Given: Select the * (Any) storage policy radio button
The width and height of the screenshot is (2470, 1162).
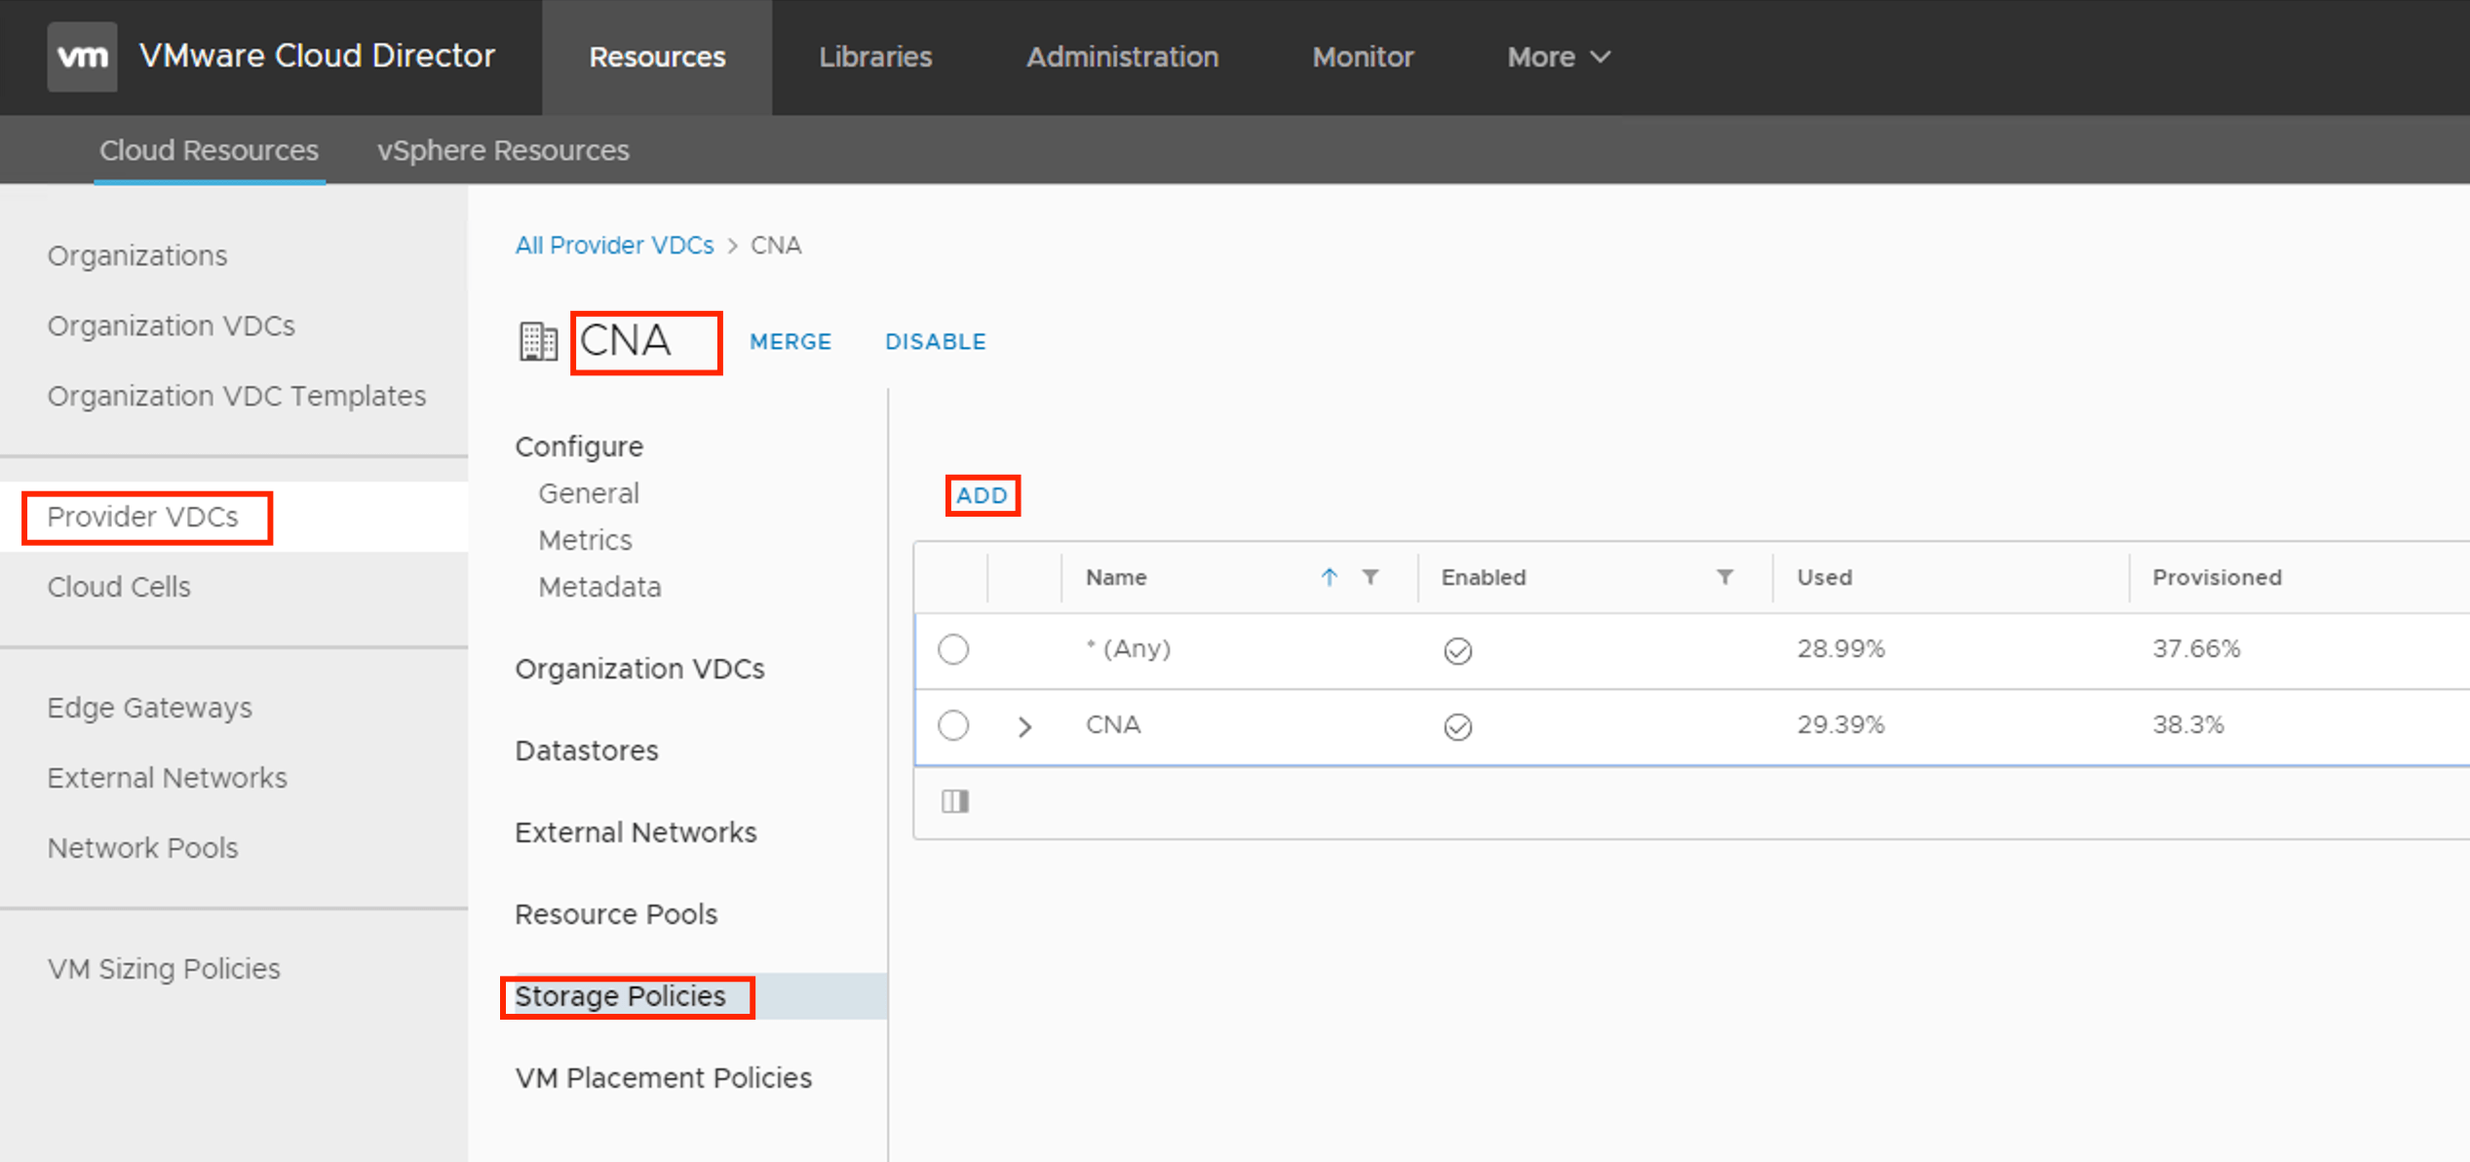Looking at the screenshot, I should [953, 649].
